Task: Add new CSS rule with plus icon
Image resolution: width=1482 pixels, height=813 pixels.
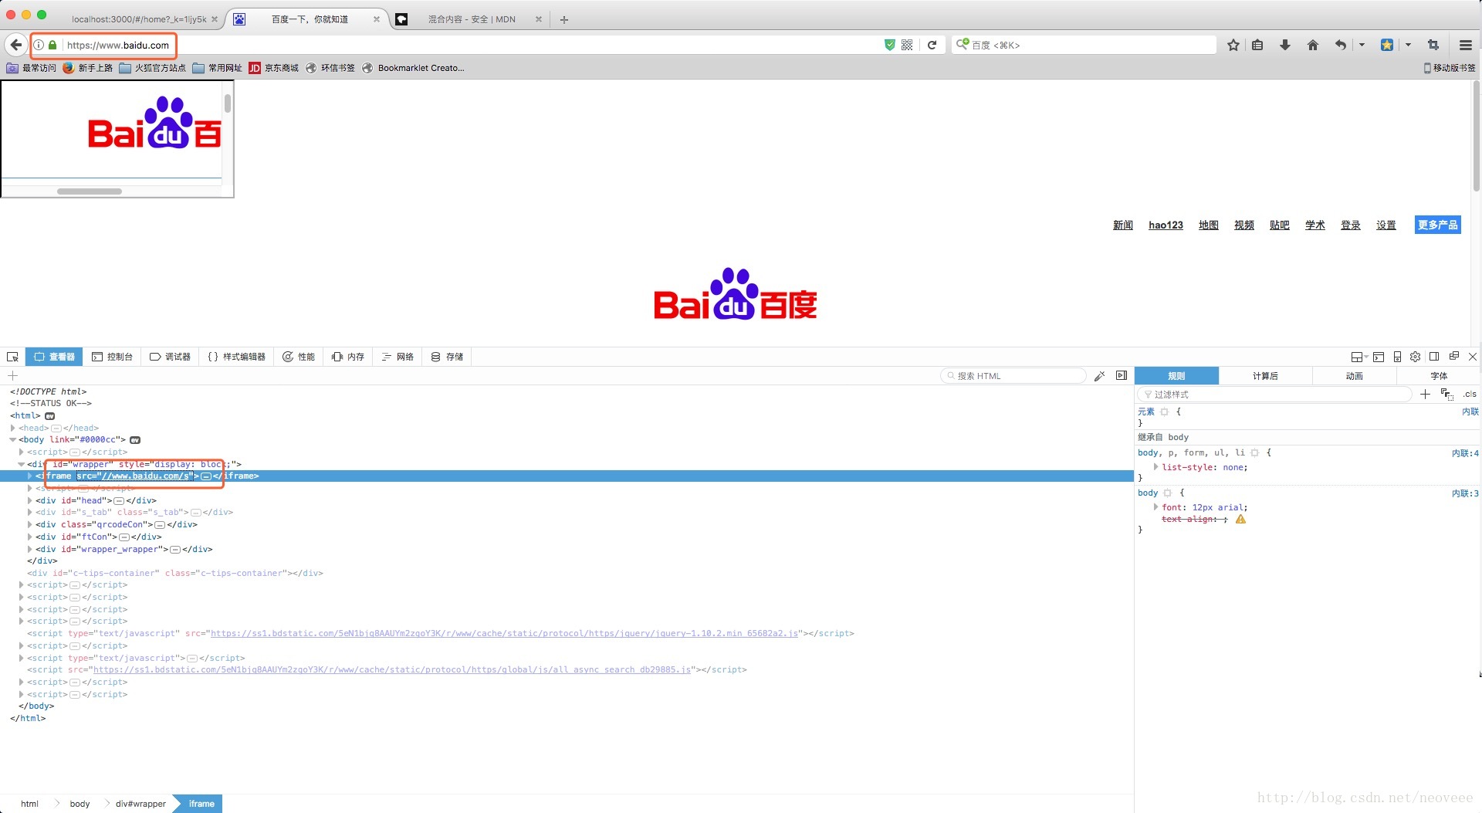Action: 1425,395
